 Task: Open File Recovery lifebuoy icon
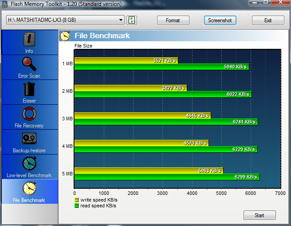(29, 114)
